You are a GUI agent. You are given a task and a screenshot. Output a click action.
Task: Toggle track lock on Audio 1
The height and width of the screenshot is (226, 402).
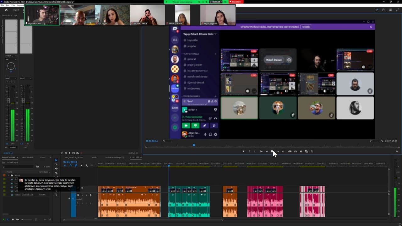click(x=69, y=198)
